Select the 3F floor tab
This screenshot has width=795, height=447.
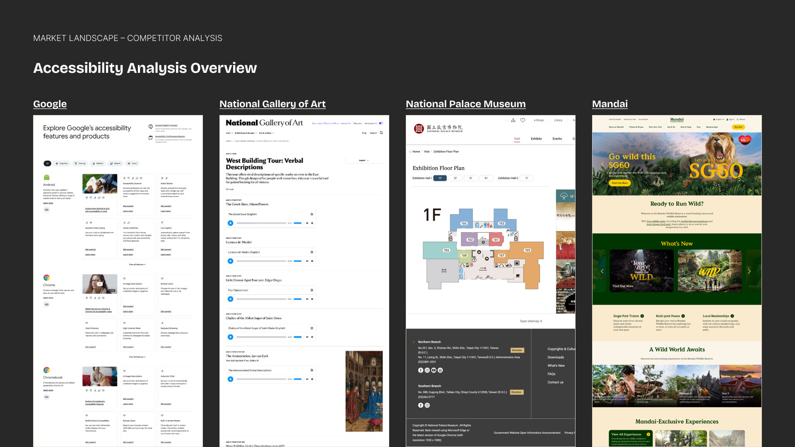click(x=471, y=178)
